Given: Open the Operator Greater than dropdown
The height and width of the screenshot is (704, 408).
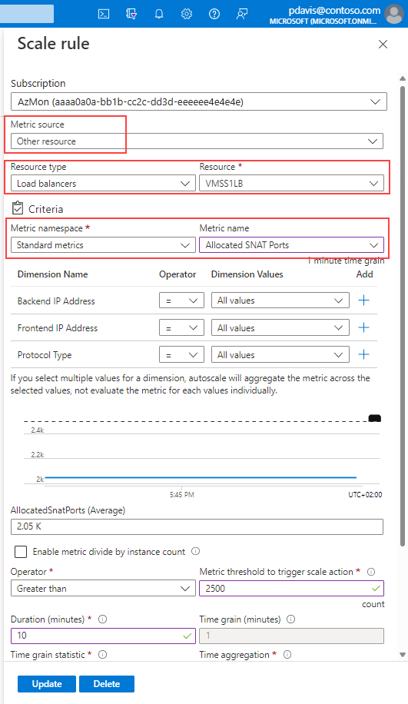Looking at the screenshot, I should (x=103, y=588).
